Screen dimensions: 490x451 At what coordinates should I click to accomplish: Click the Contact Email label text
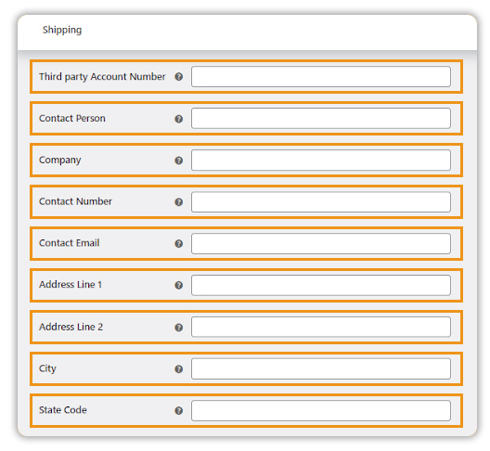69,243
